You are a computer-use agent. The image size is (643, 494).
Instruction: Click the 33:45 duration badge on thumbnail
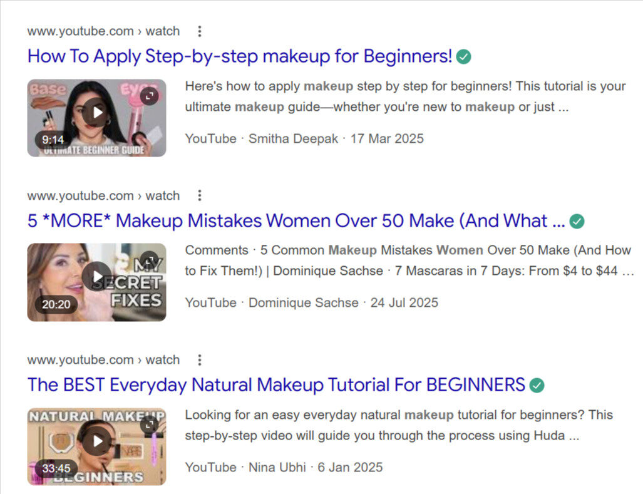tap(56, 468)
